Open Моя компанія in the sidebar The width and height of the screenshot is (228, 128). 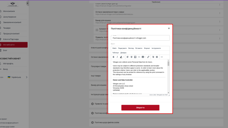[x=9, y=11]
